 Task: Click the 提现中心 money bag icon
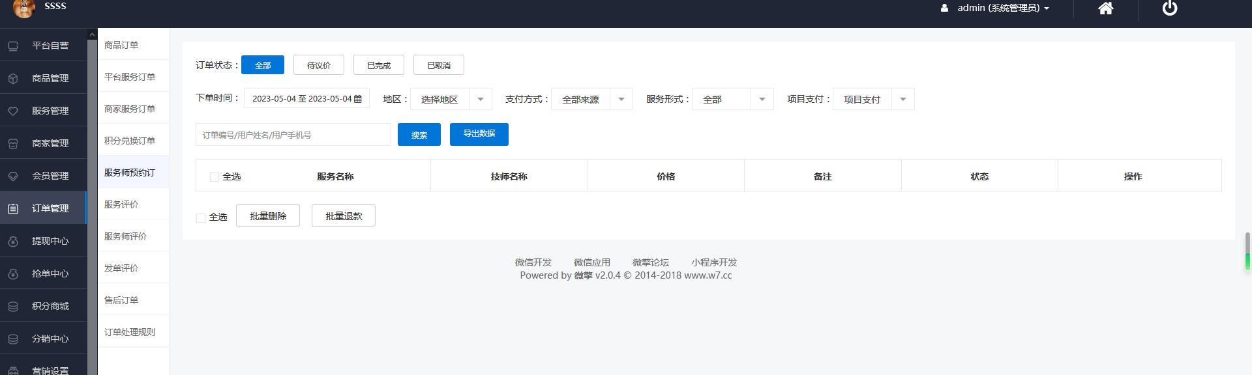click(x=13, y=241)
